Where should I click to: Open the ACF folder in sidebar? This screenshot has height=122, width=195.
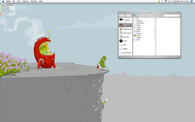coord(125,45)
